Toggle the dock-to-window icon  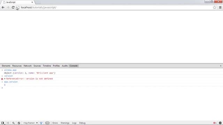[2, 123]
